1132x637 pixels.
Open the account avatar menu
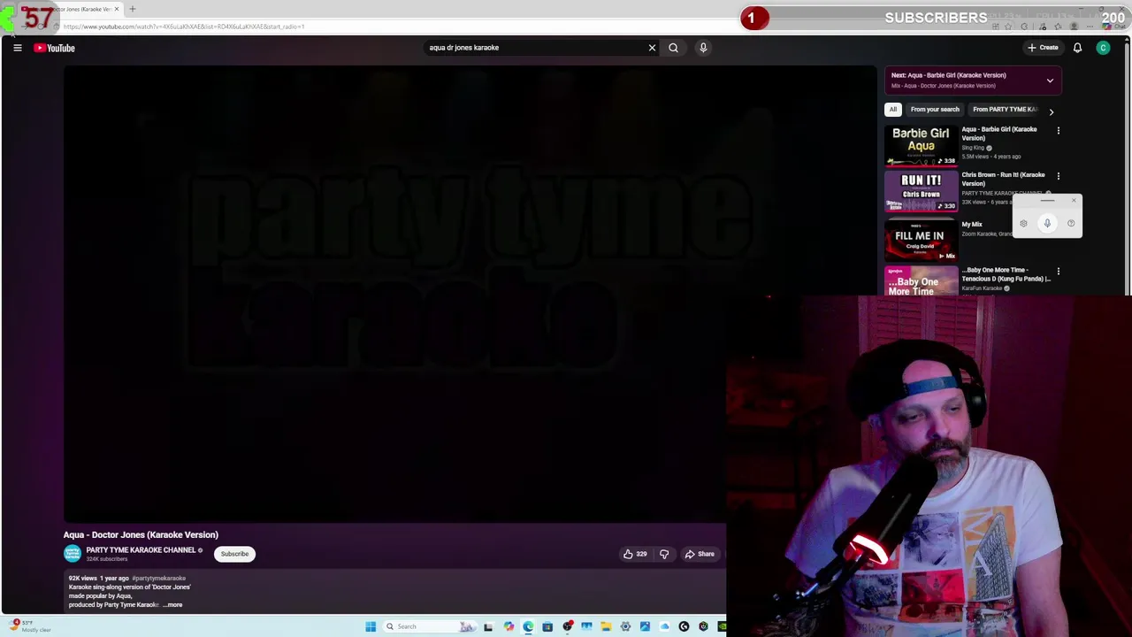[1103, 48]
